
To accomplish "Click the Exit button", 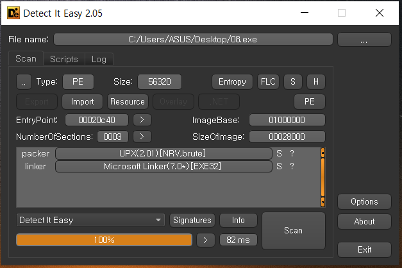I will coord(364,249).
